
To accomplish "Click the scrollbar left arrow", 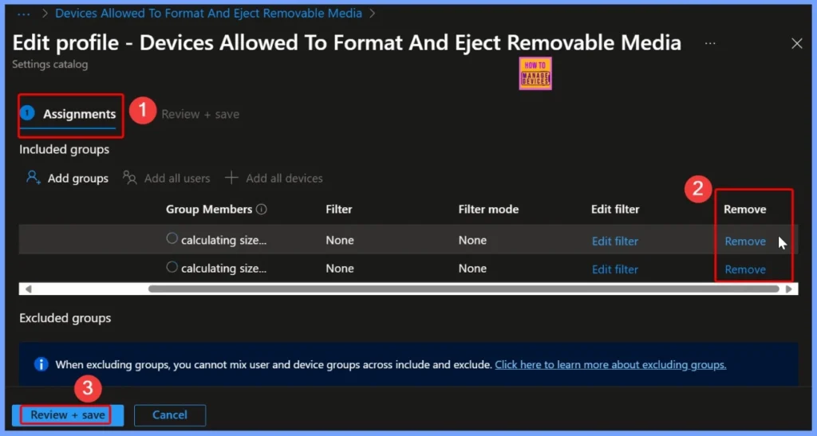I will pyautogui.click(x=29, y=289).
